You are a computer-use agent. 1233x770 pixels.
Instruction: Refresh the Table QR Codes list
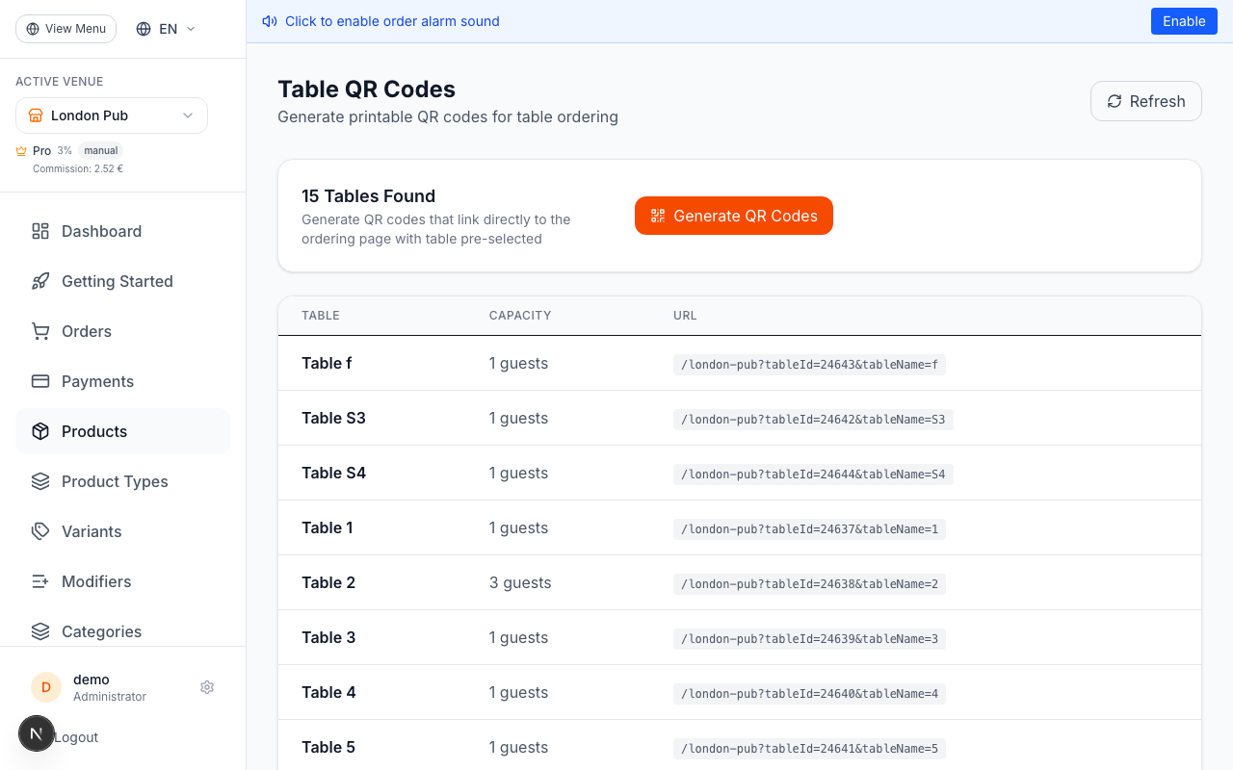[1145, 101]
